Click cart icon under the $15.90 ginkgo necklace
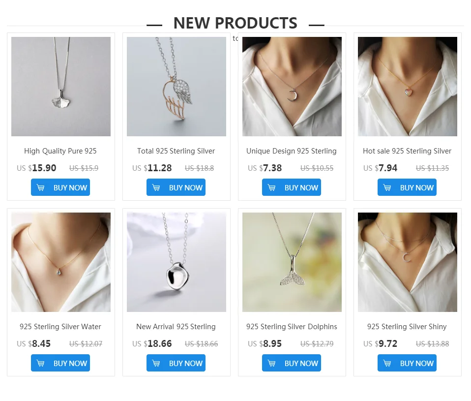 (40, 187)
